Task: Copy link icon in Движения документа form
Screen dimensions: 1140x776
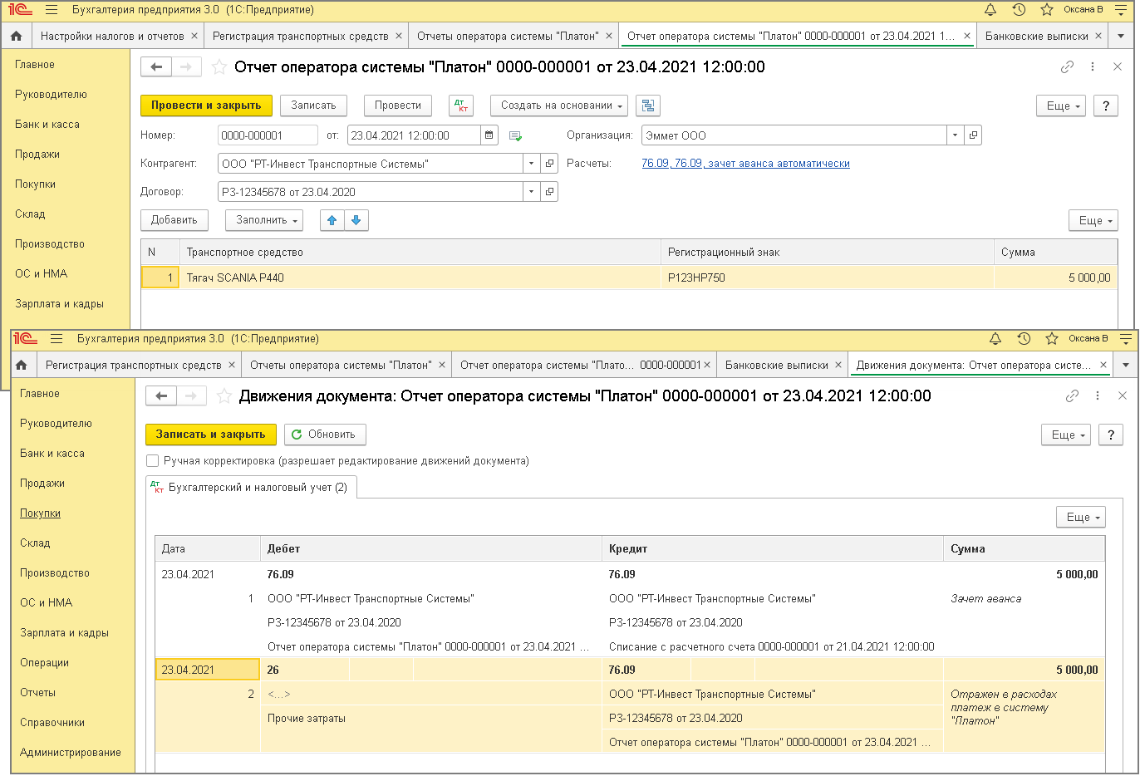Action: point(1073,396)
